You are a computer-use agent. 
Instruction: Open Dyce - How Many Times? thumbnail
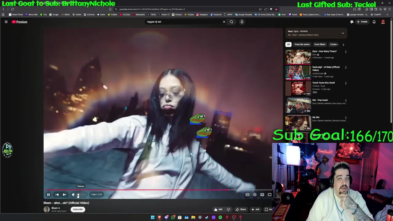click(x=298, y=57)
